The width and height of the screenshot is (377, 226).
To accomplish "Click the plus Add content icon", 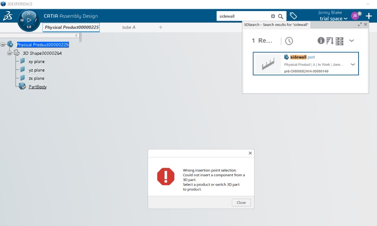I will (x=369, y=16).
